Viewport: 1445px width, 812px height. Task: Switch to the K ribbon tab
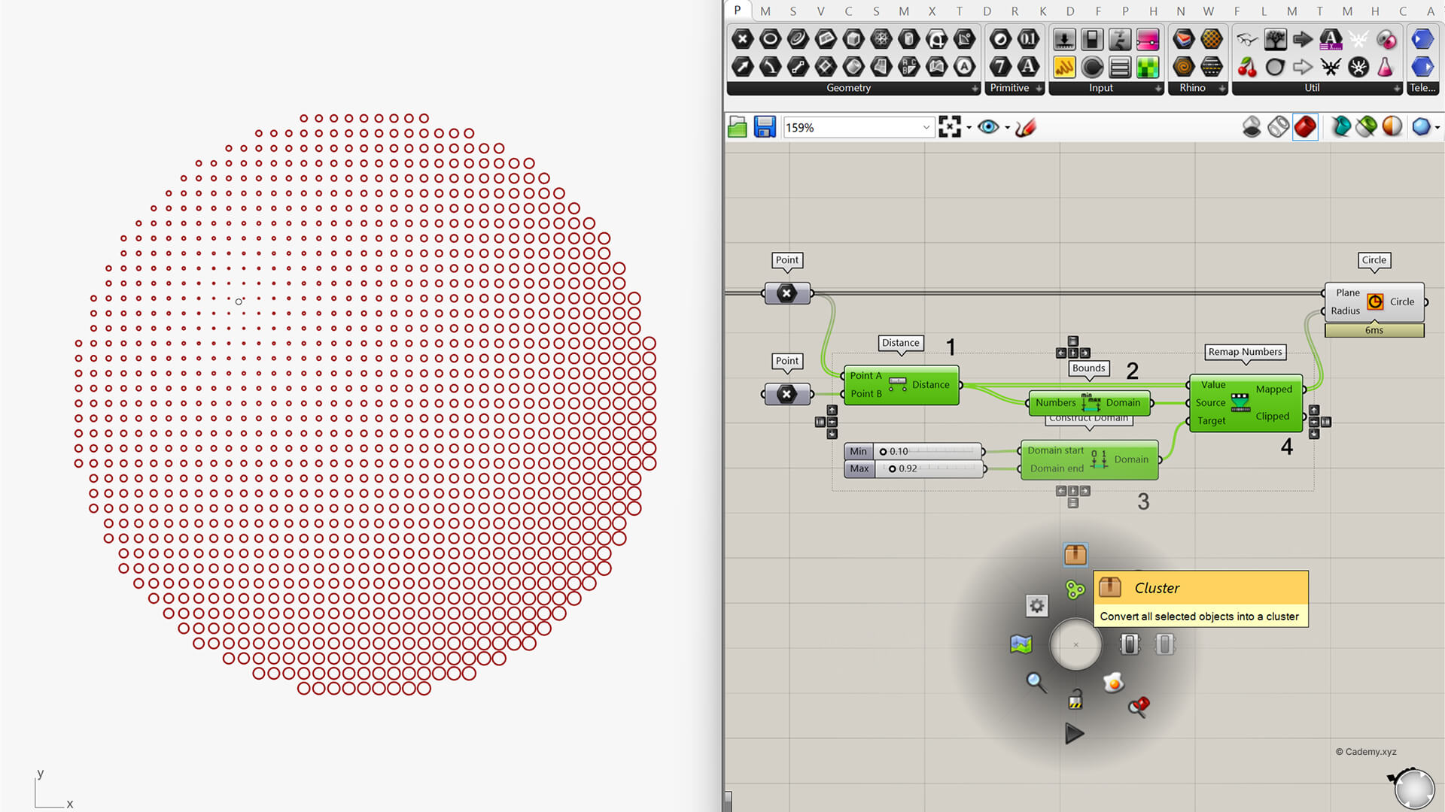coord(1042,11)
